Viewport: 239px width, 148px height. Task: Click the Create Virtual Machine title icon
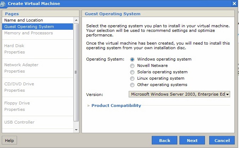(2, 4)
